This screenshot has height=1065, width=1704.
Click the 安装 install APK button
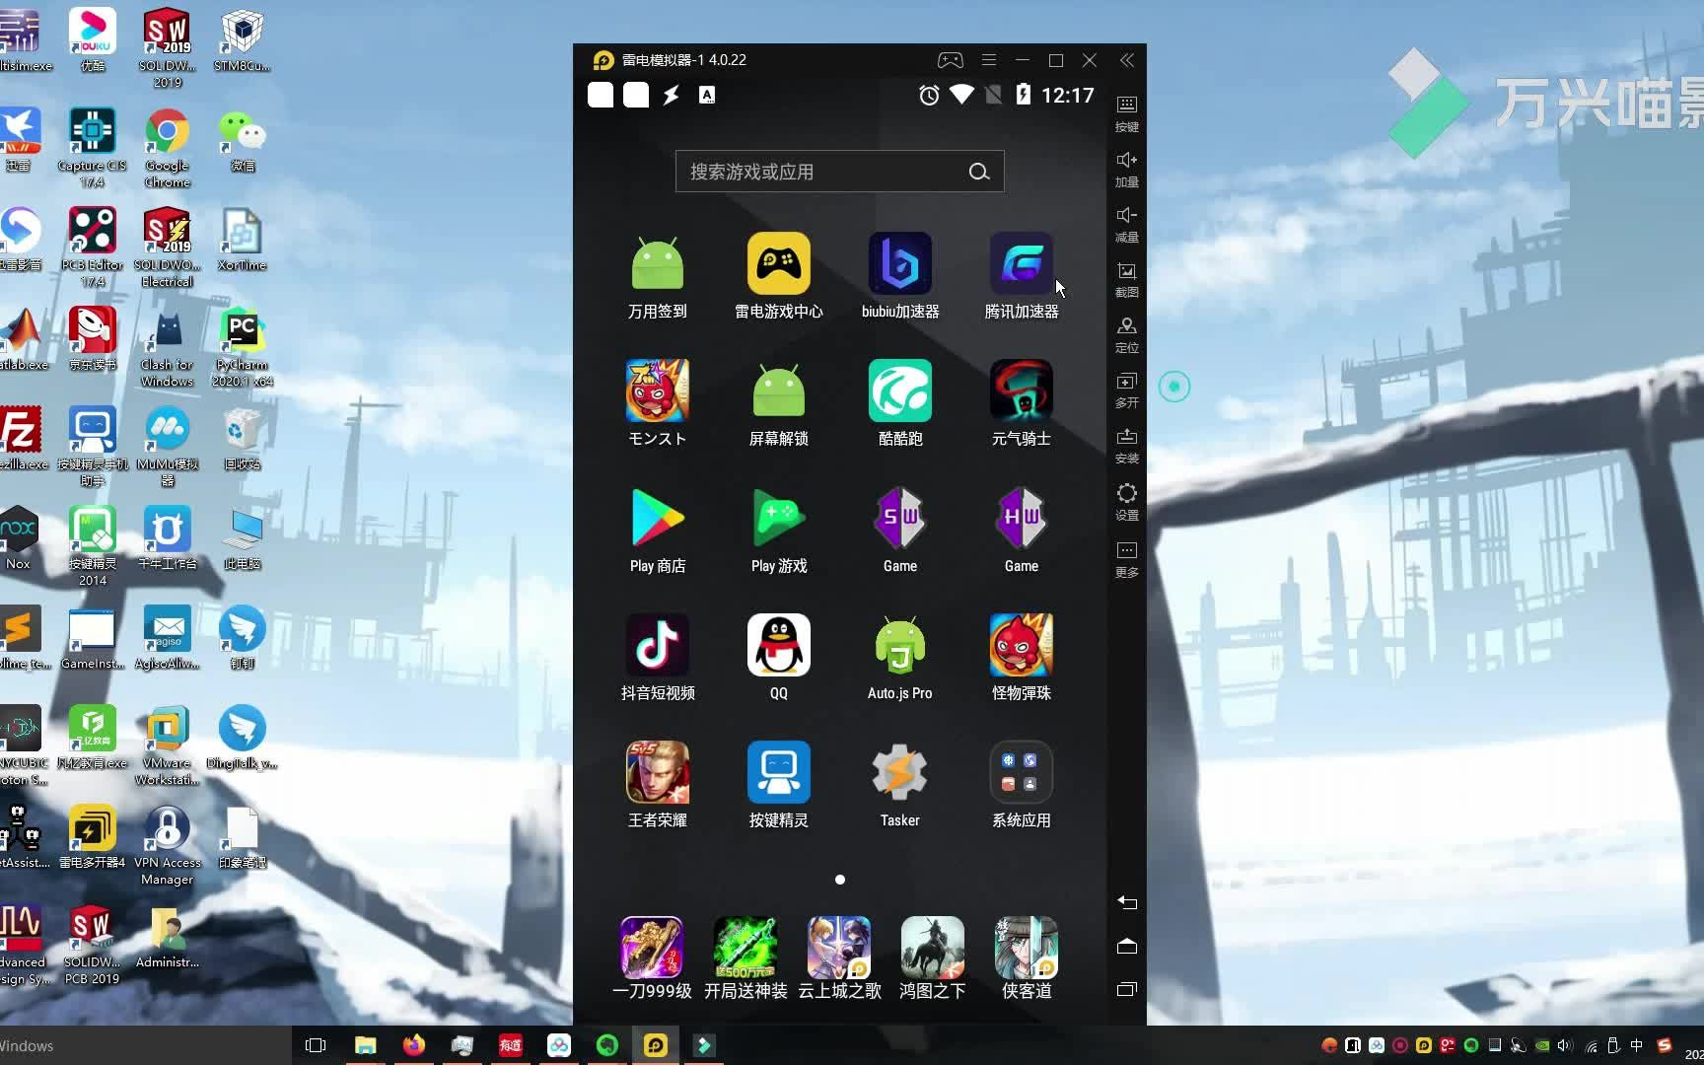(1126, 445)
